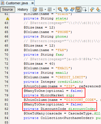
Task: Select the Customer.java tab
Action: tap(17, 3)
